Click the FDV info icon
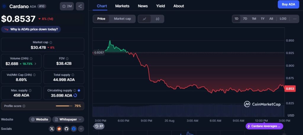303x135 pixels. (67, 59)
